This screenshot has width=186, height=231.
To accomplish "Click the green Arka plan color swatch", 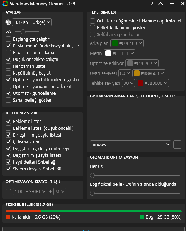I will [115, 43].
